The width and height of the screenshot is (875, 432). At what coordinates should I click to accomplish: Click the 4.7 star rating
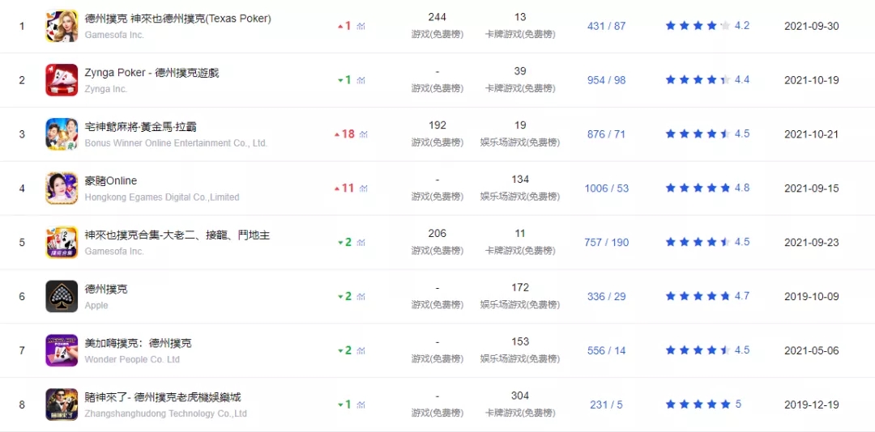pyautogui.click(x=707, y=296)
